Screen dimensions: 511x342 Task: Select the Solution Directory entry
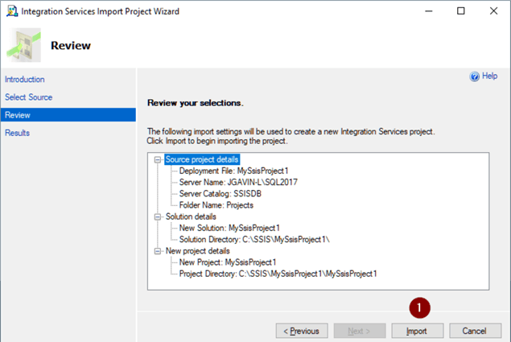coord(254,239)
